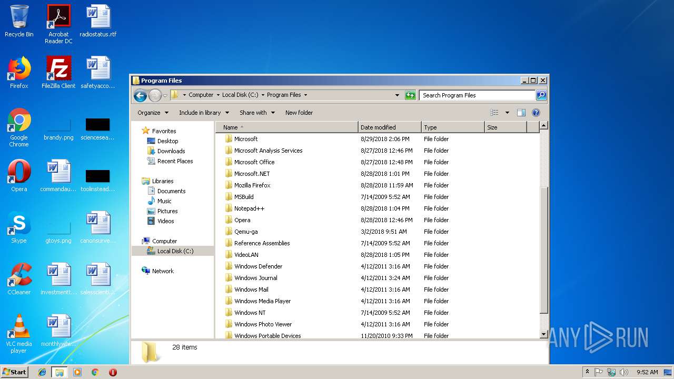Viewport: 674px width, 379px height.
Task: Select the Windows Defender folder
Action: point(258,266)
